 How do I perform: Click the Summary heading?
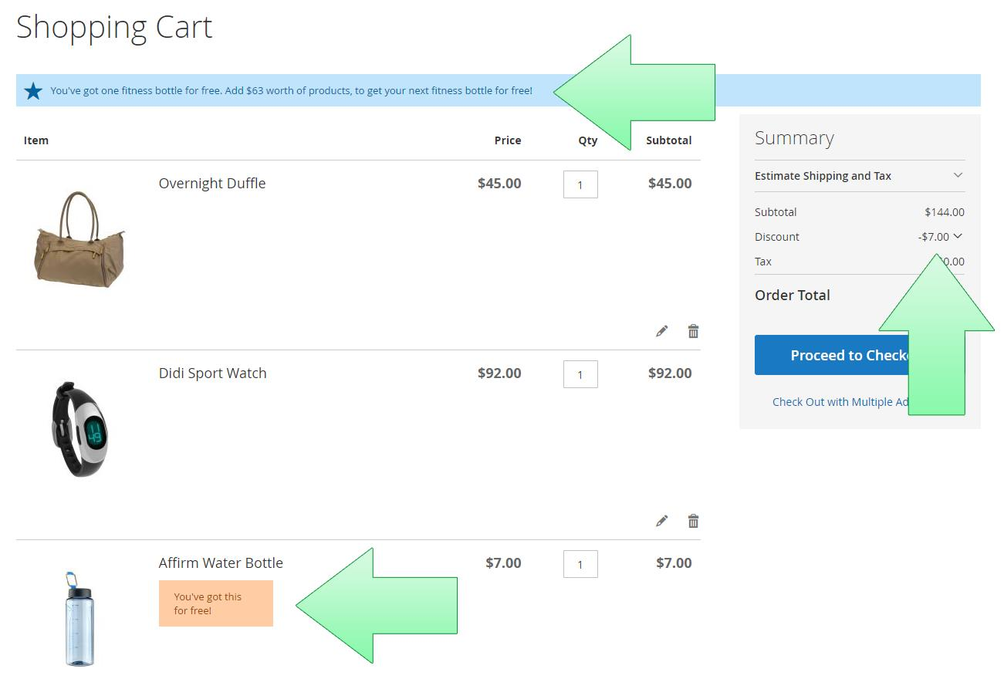click(794, 138)
